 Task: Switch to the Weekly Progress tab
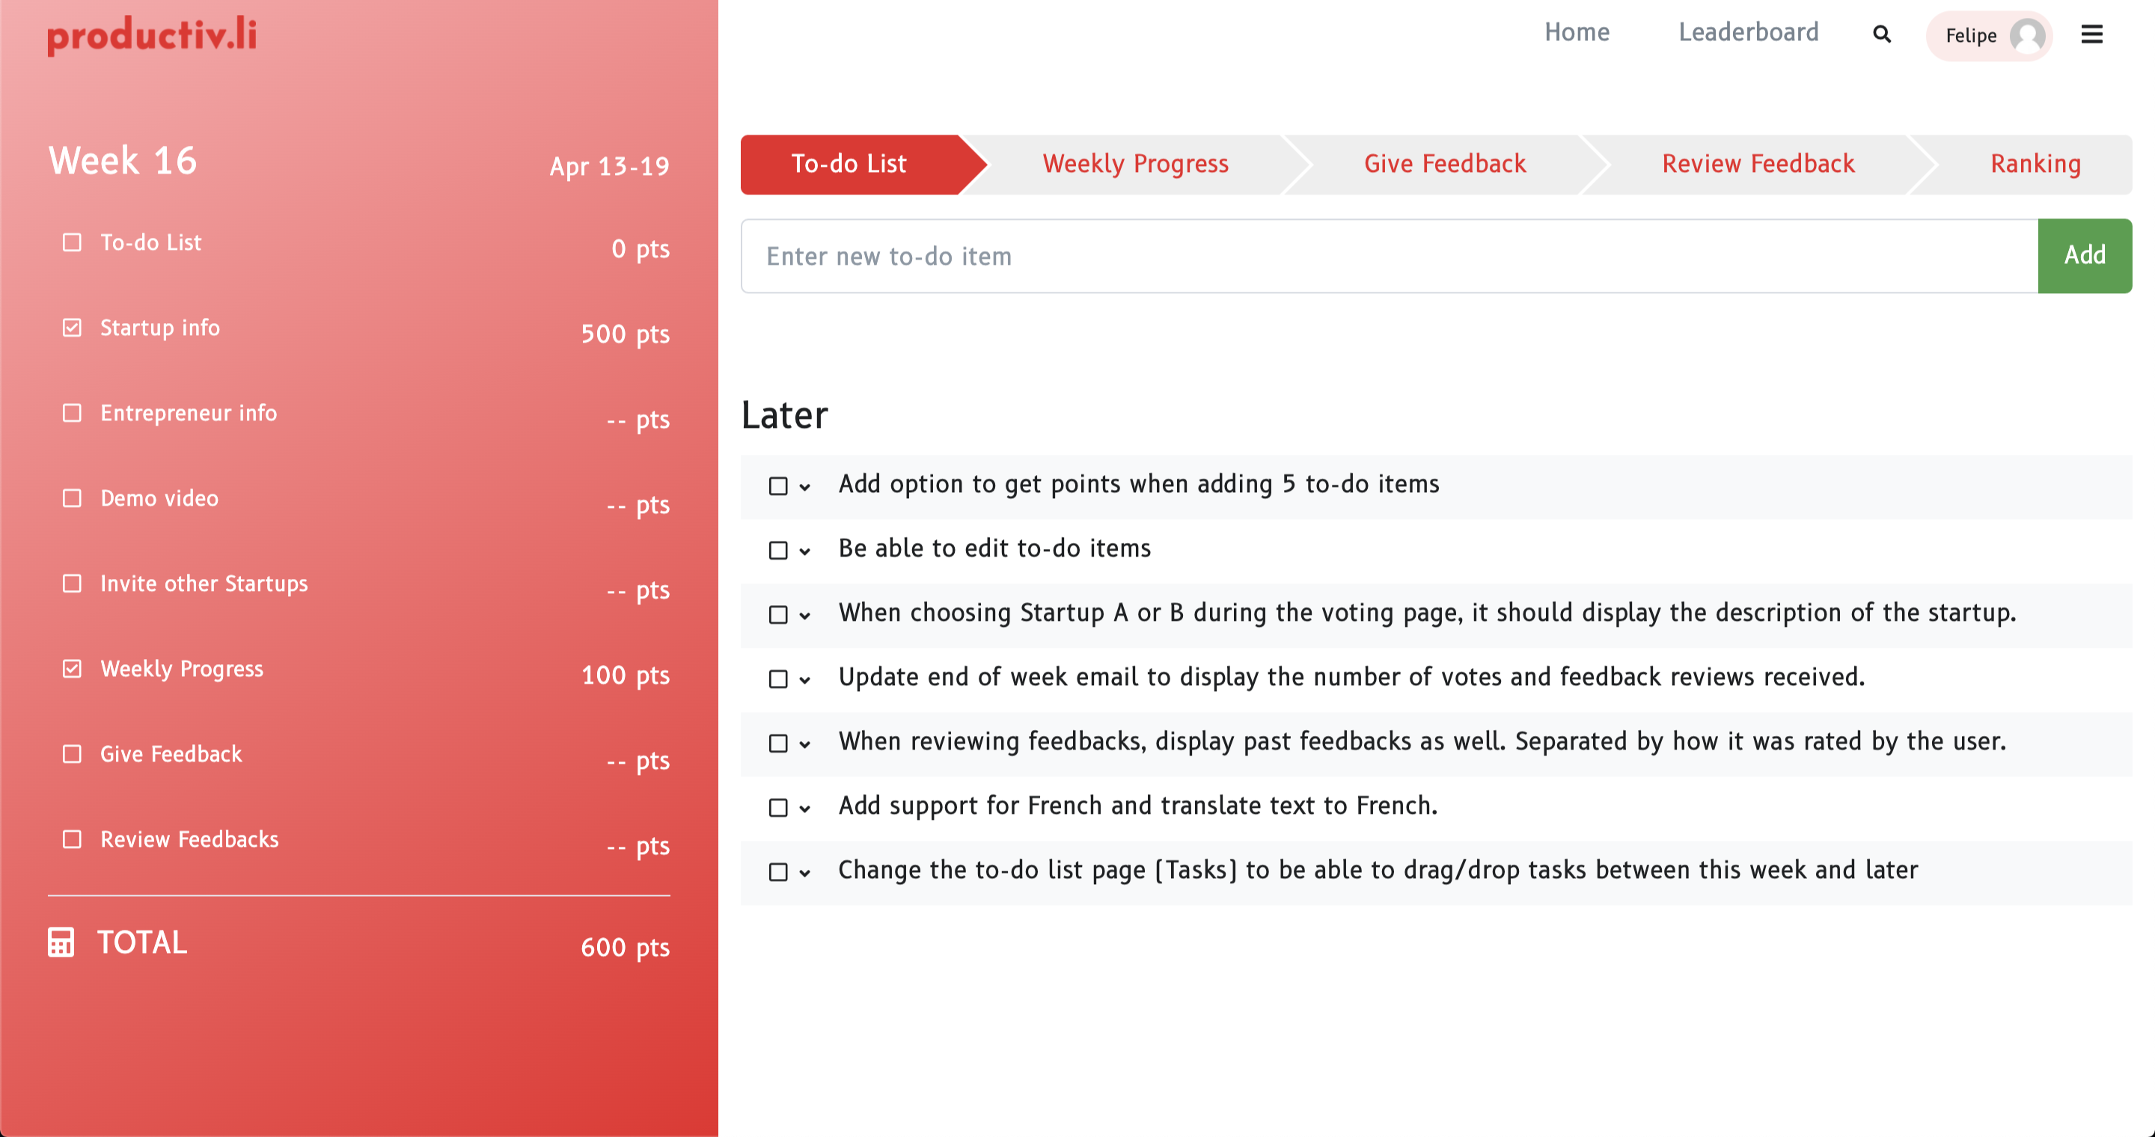tap(1134, 164)
